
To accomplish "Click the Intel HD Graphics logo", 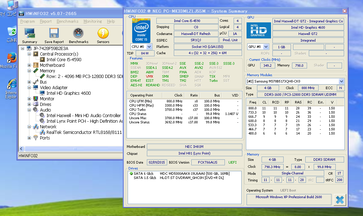I will click(x=258, y=30).
